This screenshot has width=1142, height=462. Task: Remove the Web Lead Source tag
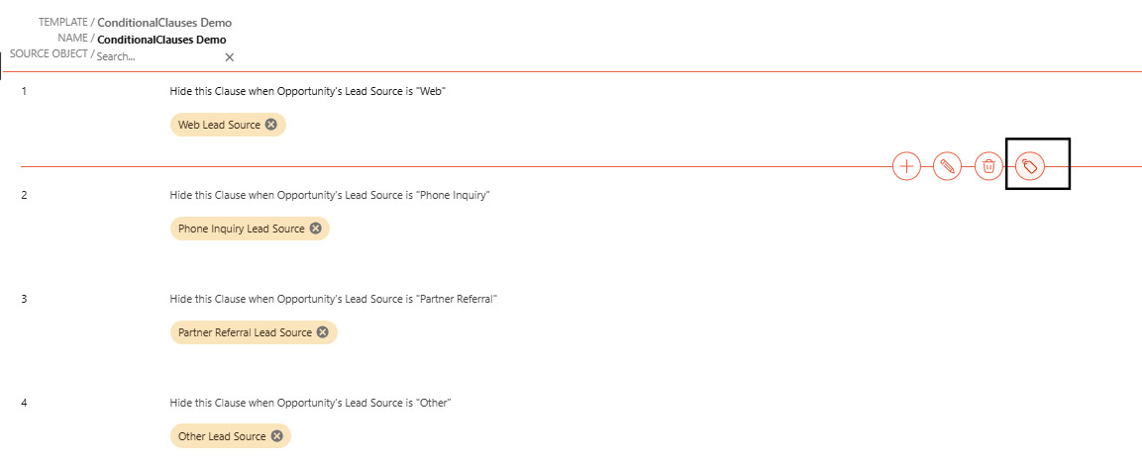[271, 125]
